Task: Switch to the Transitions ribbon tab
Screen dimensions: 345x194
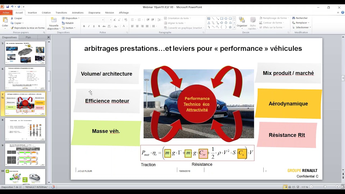Action: (x=61, y=13)
